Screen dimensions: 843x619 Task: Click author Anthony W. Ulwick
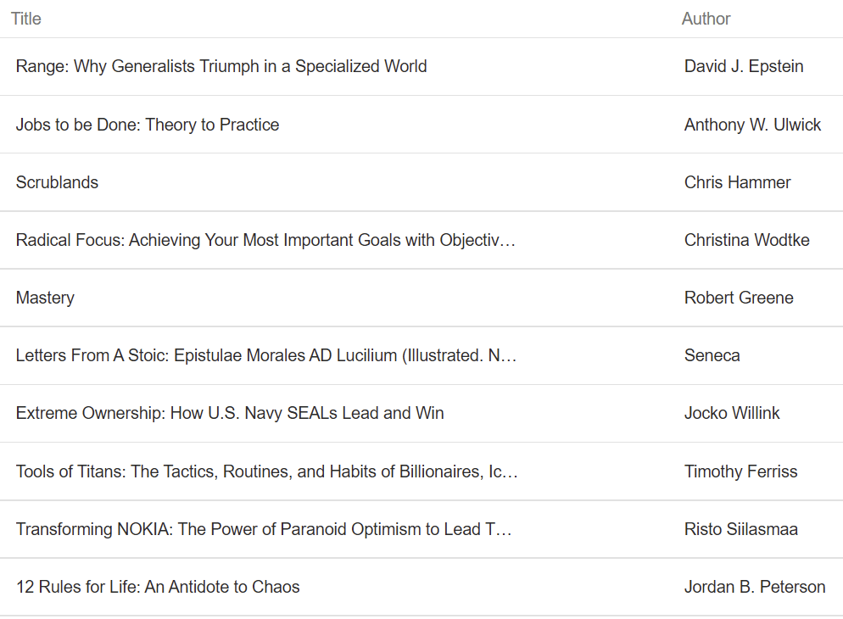[752, 125]
